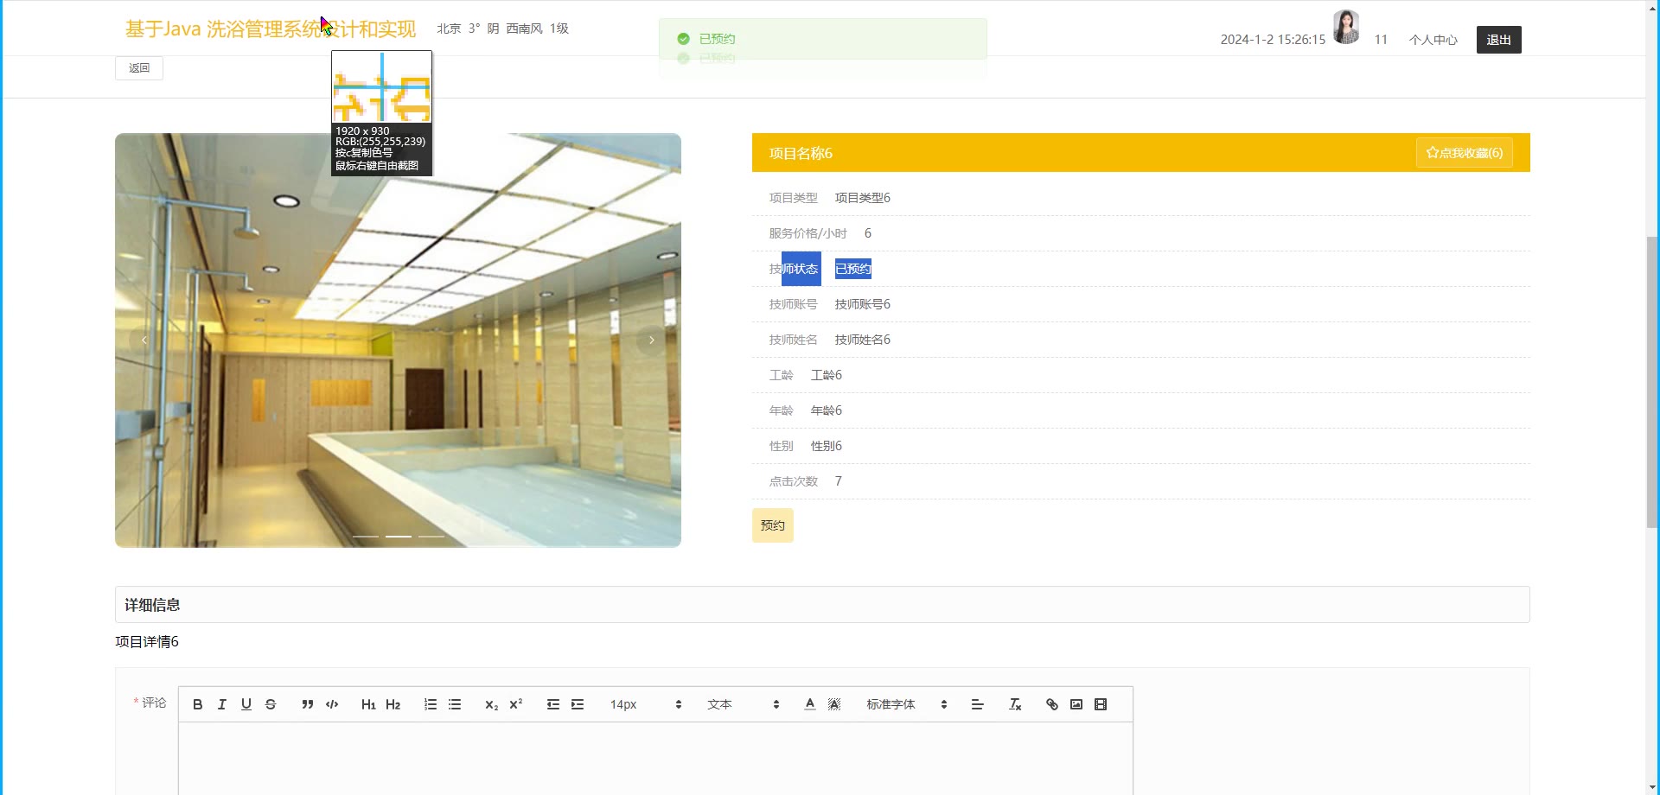
Task: Toggle bold formatting in the comment editor
Action: point(198,704)
